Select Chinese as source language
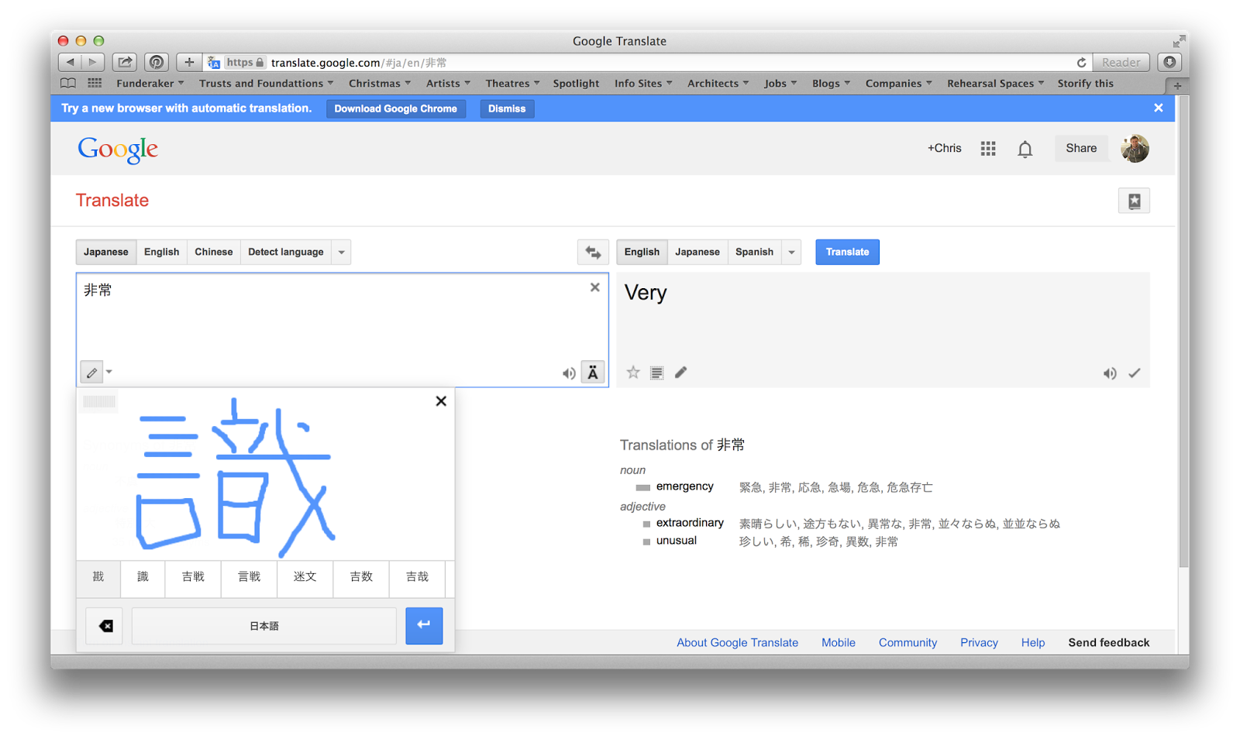Viewport: 1240px width, 739px height. 213,252
